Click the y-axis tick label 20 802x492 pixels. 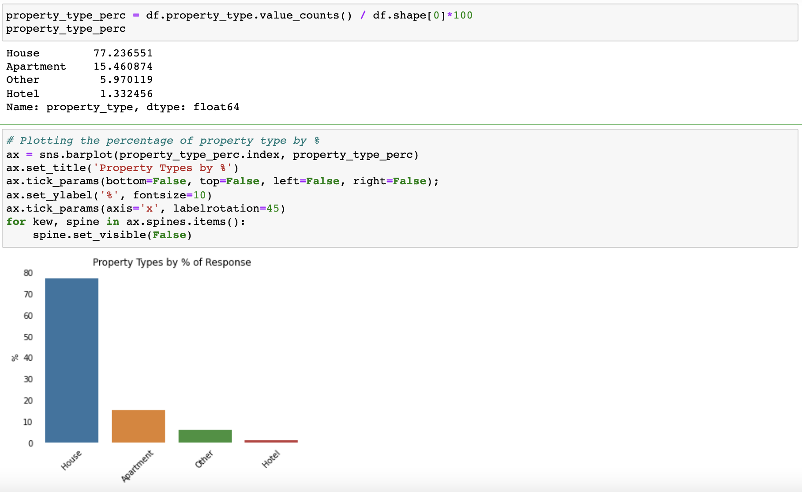tap(28, 401)
